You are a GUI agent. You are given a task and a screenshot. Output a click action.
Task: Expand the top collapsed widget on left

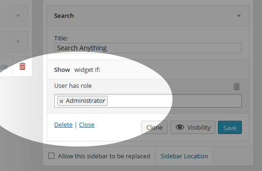tap(18, 16)
